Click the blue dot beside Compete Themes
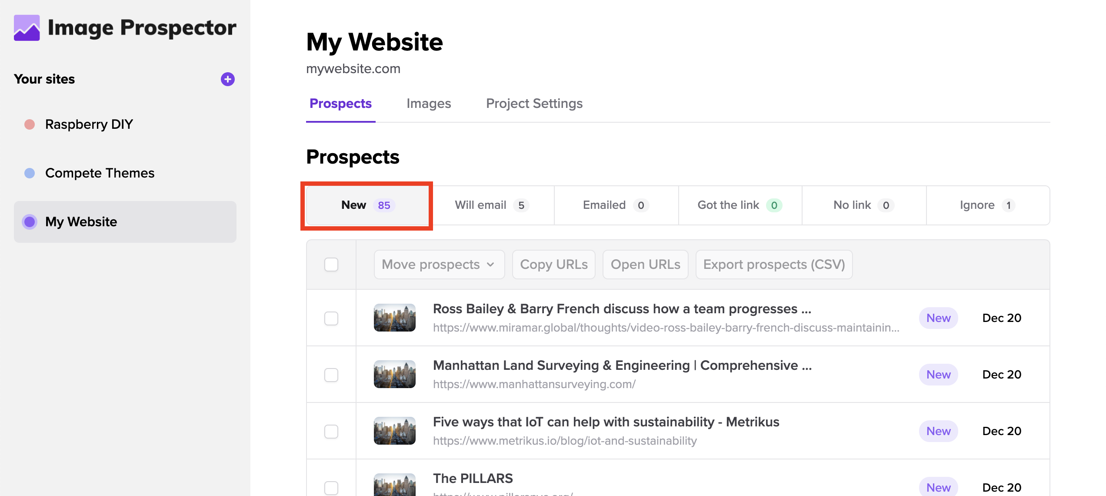Image resolution: width=1106 pixels, height=496 pixels. (x=30, y=173)
